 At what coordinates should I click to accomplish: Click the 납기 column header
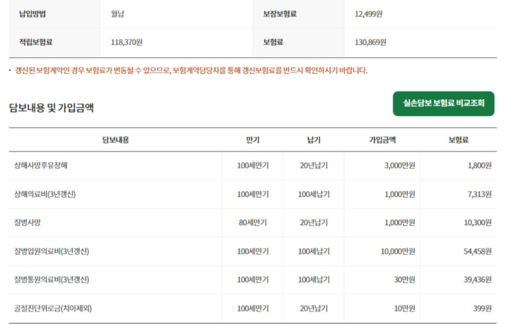(x=313, y=140)
